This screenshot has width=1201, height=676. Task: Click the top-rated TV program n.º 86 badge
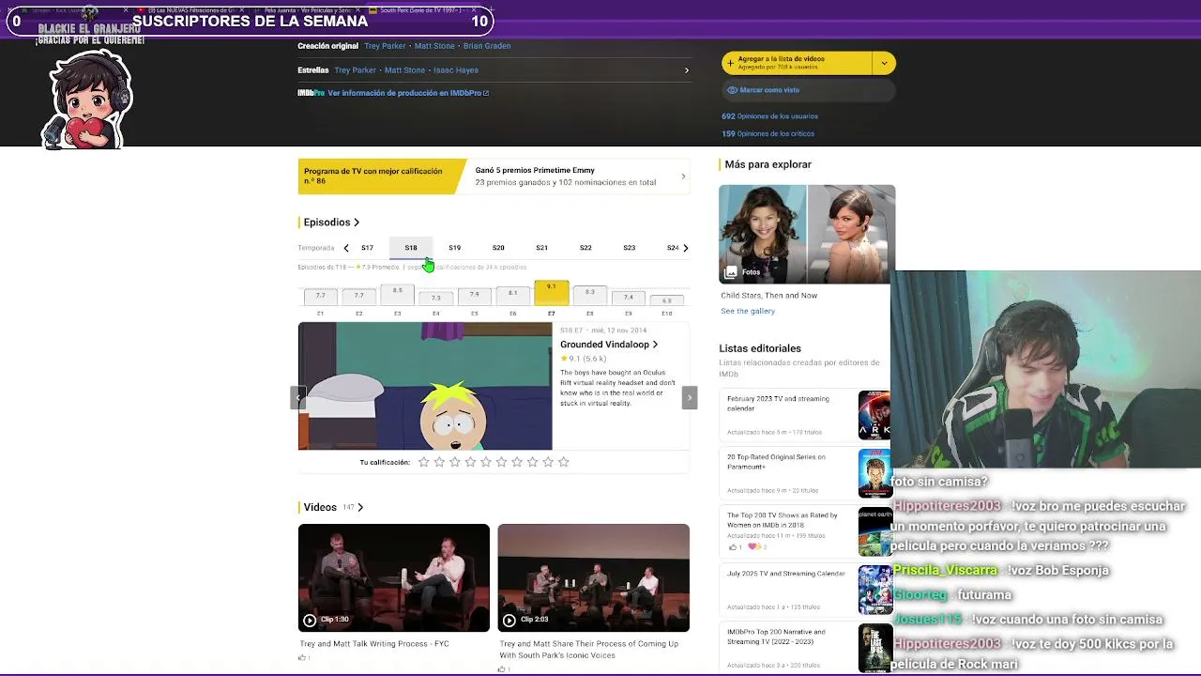(x=381, y=177)
